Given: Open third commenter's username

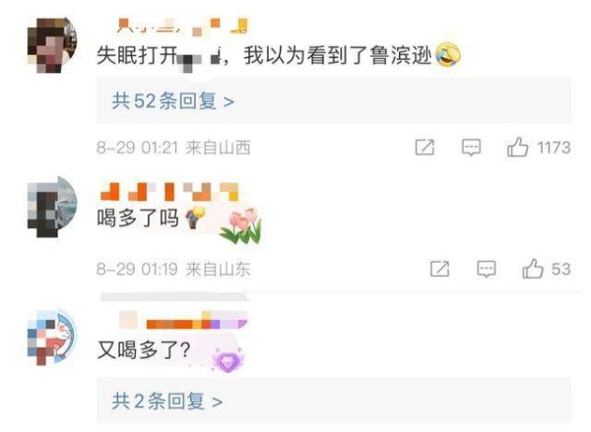Looking at the screenshot, I should click(183, 321).
